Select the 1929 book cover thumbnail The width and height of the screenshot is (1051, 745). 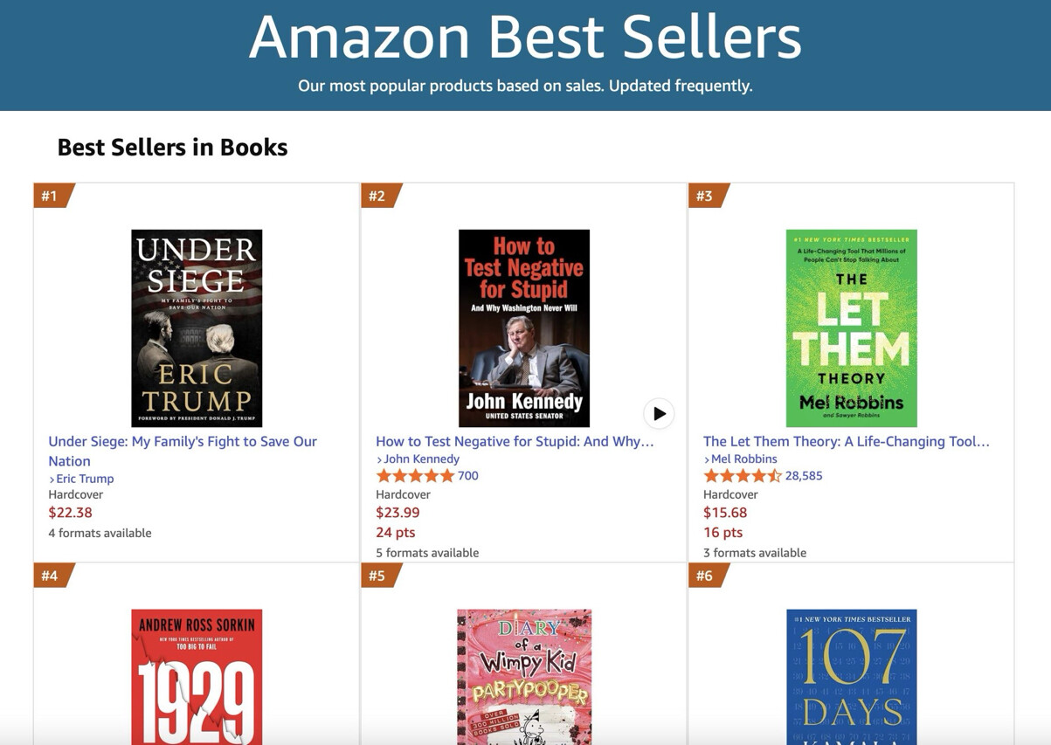click(x=197, y=676)
